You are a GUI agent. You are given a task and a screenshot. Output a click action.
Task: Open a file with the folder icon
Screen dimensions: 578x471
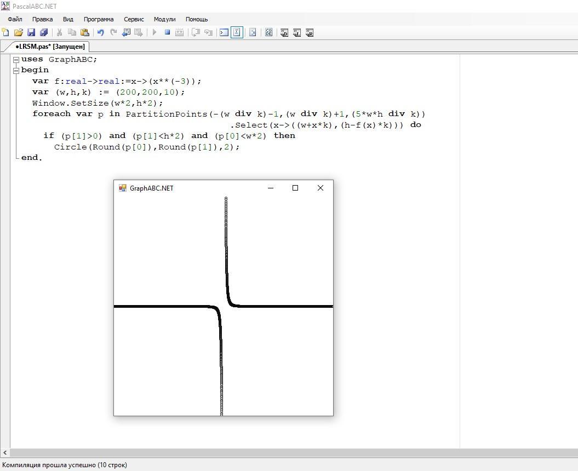point(18,33)
